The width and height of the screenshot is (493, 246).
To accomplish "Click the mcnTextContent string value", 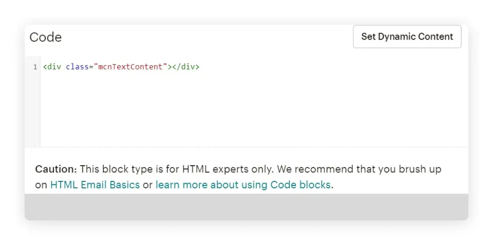I will point(129,67).
